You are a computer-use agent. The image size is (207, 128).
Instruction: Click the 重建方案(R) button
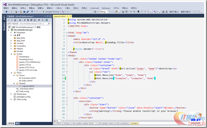(x=186, y=12)
